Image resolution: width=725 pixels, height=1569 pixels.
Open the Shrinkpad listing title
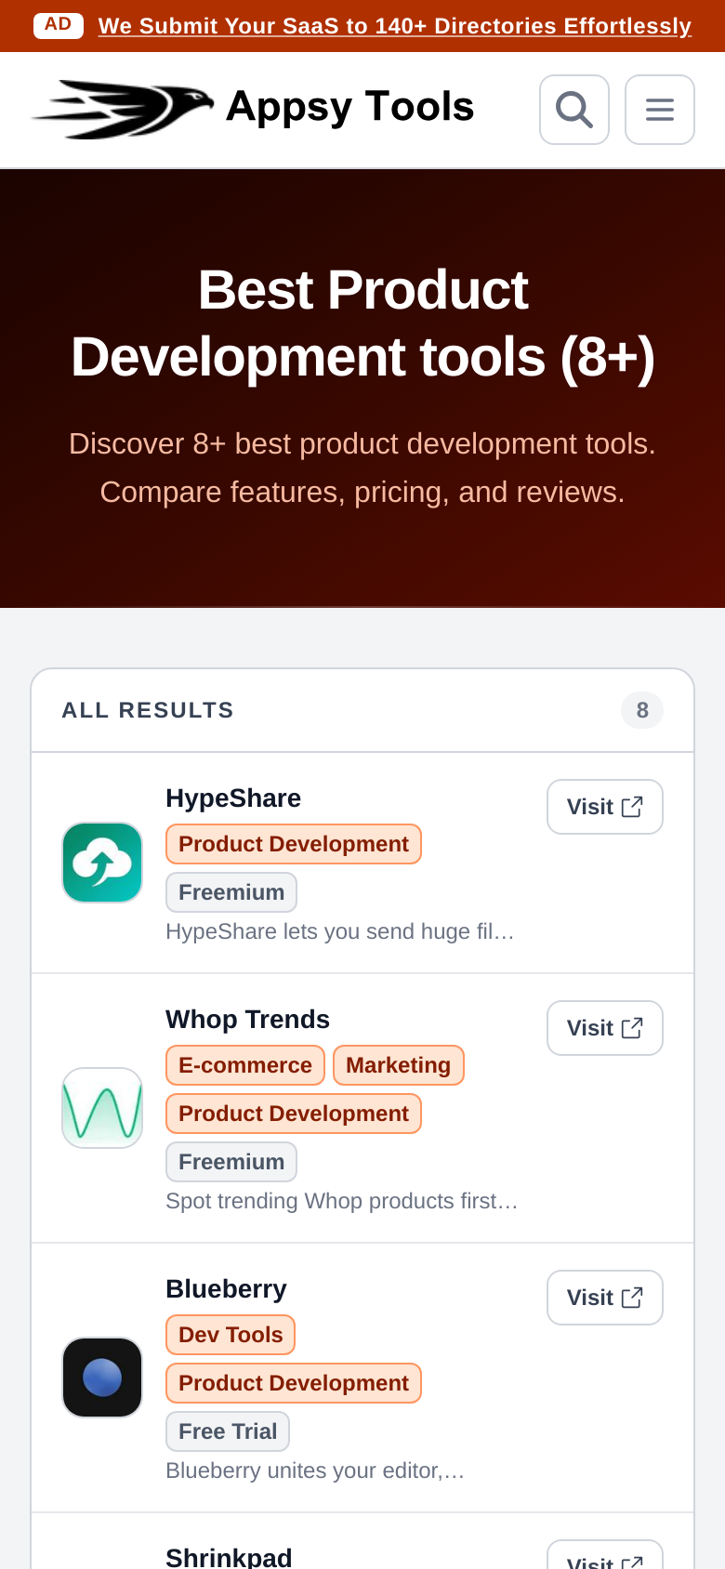click(x=229, y=1557)
